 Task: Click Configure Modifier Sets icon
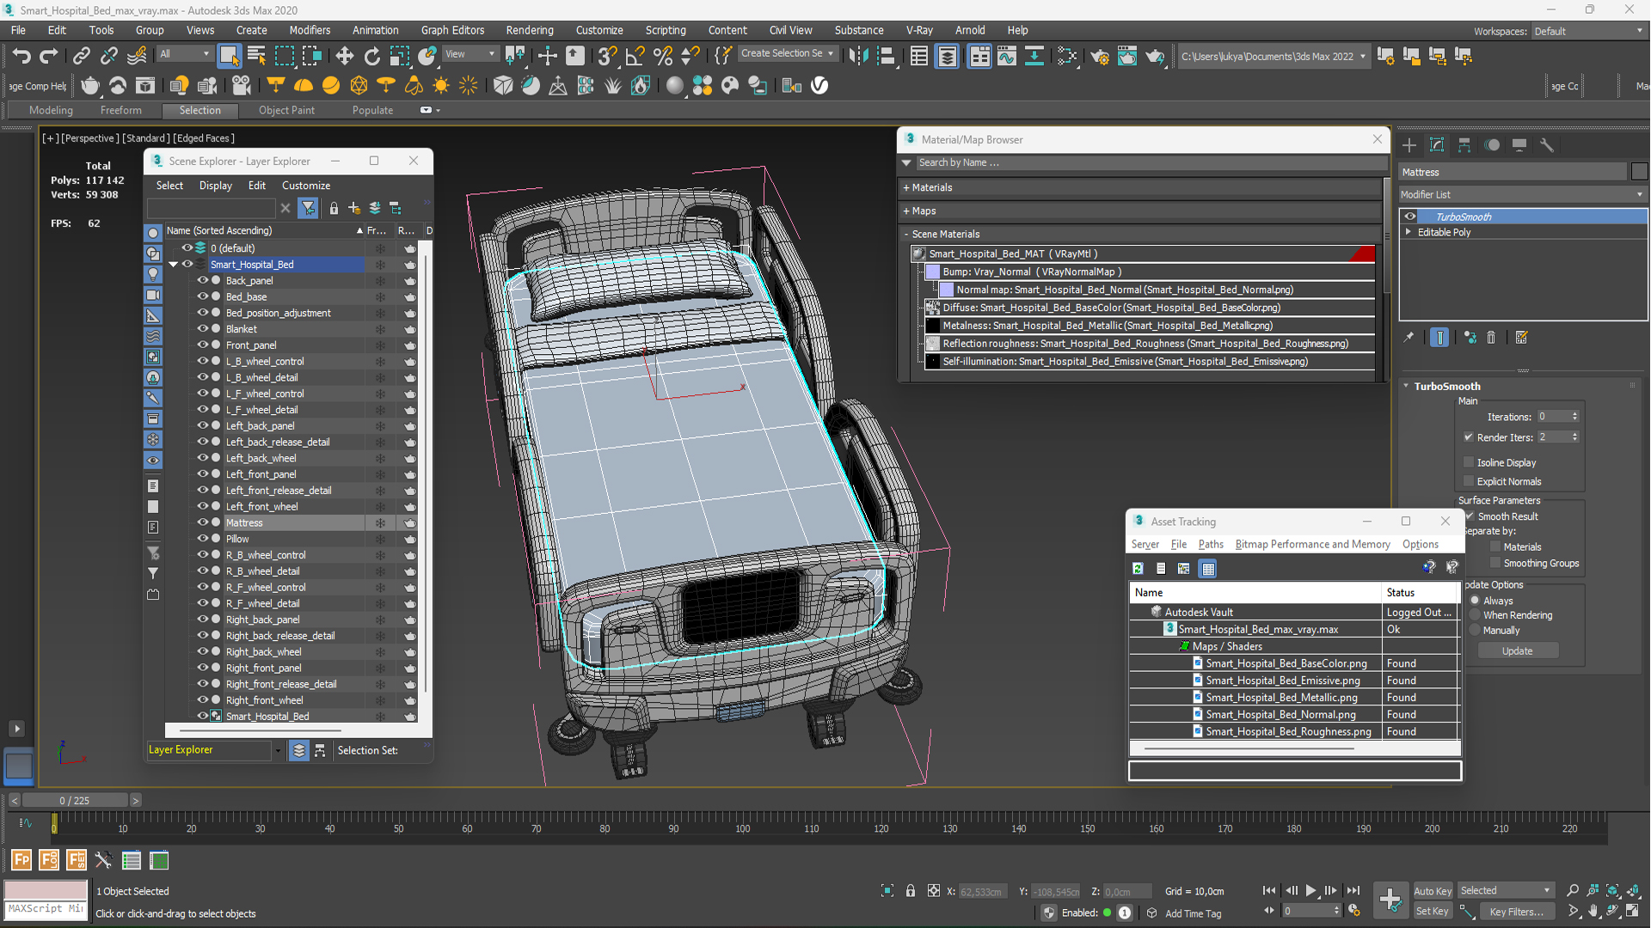click(1522, 338)
